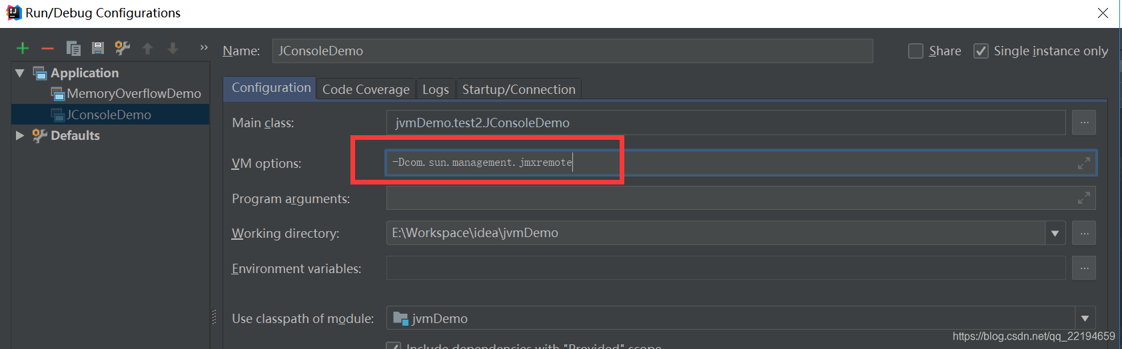
Task: Close the Run/Debug Configurations dialog
Action: (1103, 13)
